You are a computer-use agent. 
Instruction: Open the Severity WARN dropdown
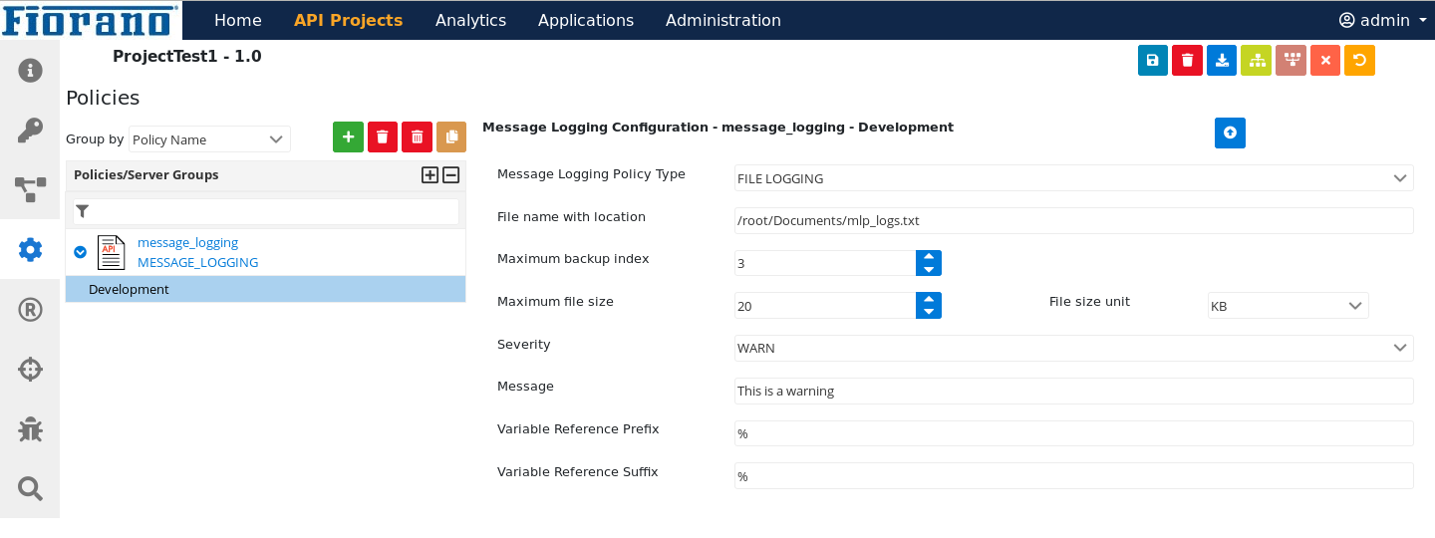pyautogui.click(x=1074, y=349)
